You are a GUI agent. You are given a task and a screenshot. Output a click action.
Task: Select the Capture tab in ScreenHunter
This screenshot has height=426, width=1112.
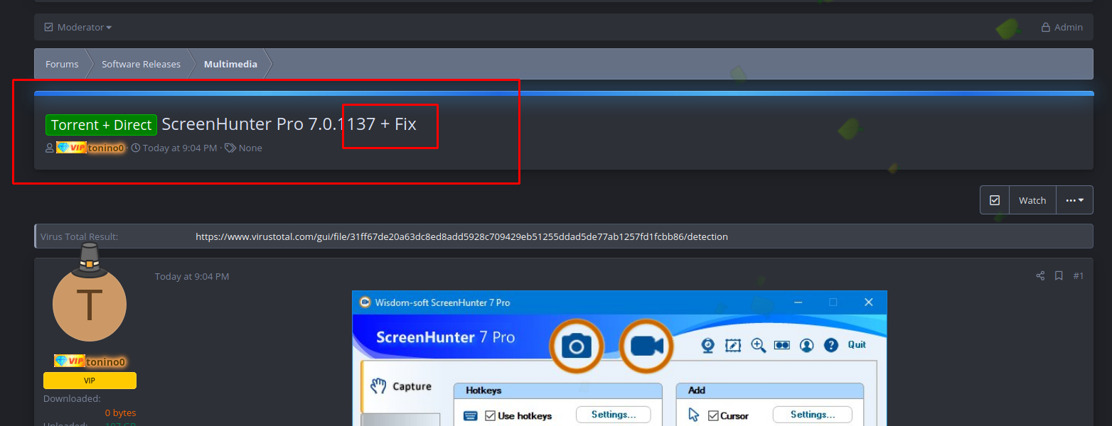(401, 386)
